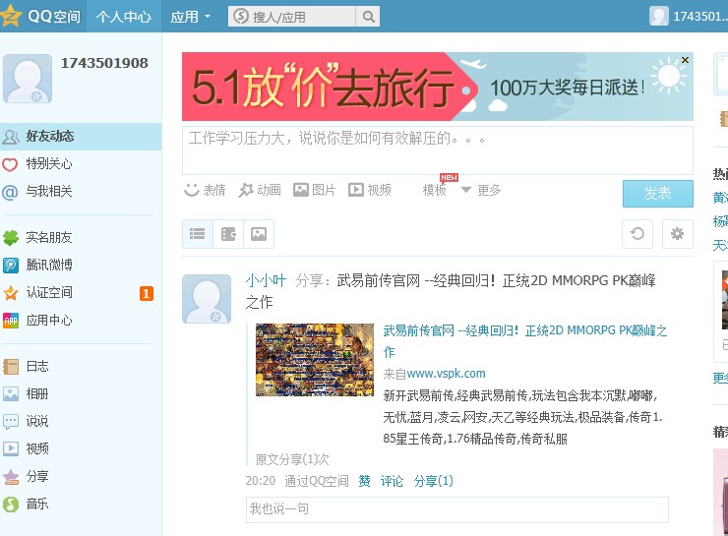The height and width of the screenshot is (536, 728).
Task: Click the QQ空间 star logo
Action: (11, 16)
